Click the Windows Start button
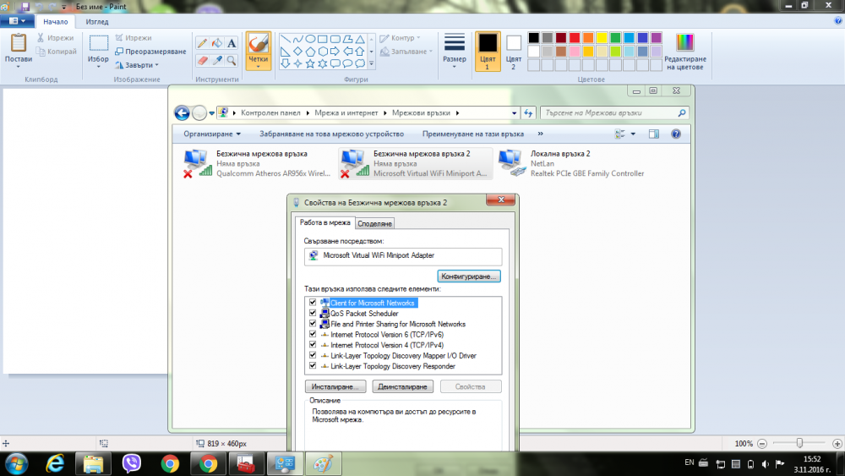This screenshot has width=845, height=476. pyautogui.click(x=16, y=463)
